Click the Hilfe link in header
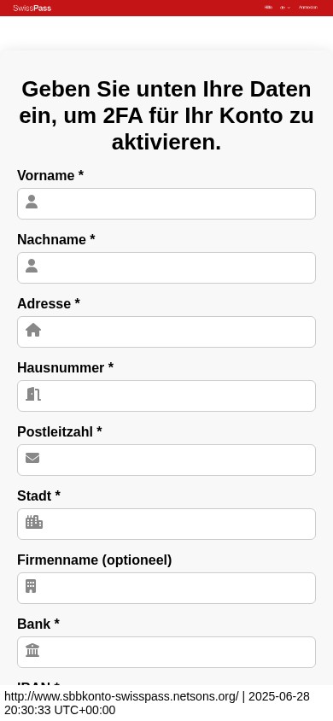The width and height of the screenshot is (333, 721). [268, 8]
